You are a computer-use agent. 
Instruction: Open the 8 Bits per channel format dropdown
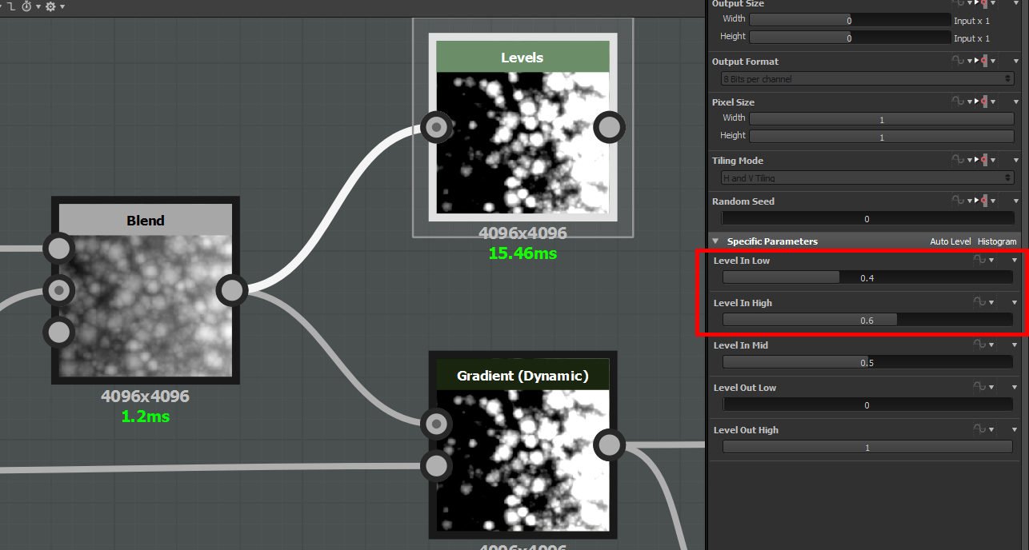pyautogui.click(x=866, y=78)
